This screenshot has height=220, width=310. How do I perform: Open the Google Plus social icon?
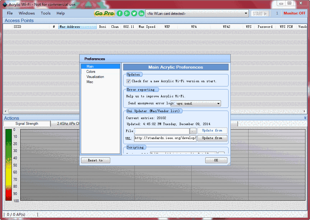click(127, 13)
